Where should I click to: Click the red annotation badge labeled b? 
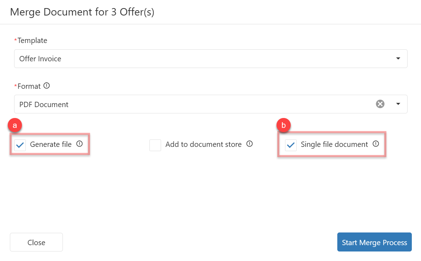[284, 125]
